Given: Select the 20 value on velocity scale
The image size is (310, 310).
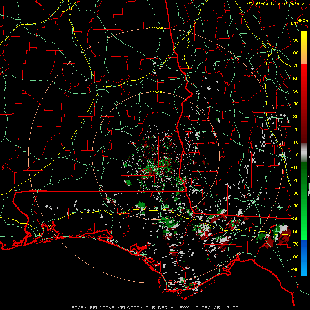Looking at the screenshot, I should pos(296,130).
